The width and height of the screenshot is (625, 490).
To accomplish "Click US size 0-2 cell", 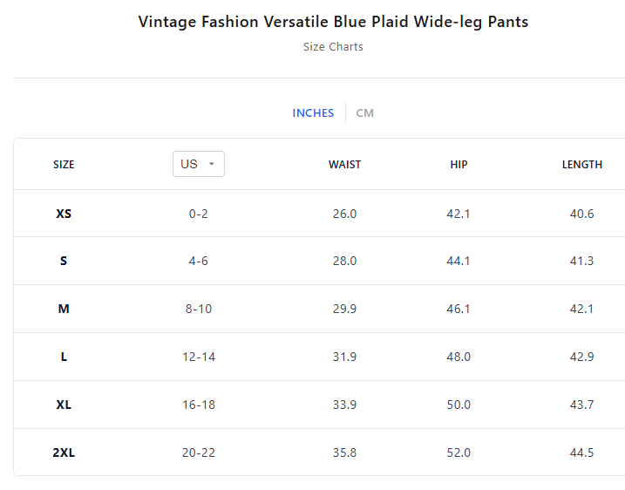I will pos(199,214).
